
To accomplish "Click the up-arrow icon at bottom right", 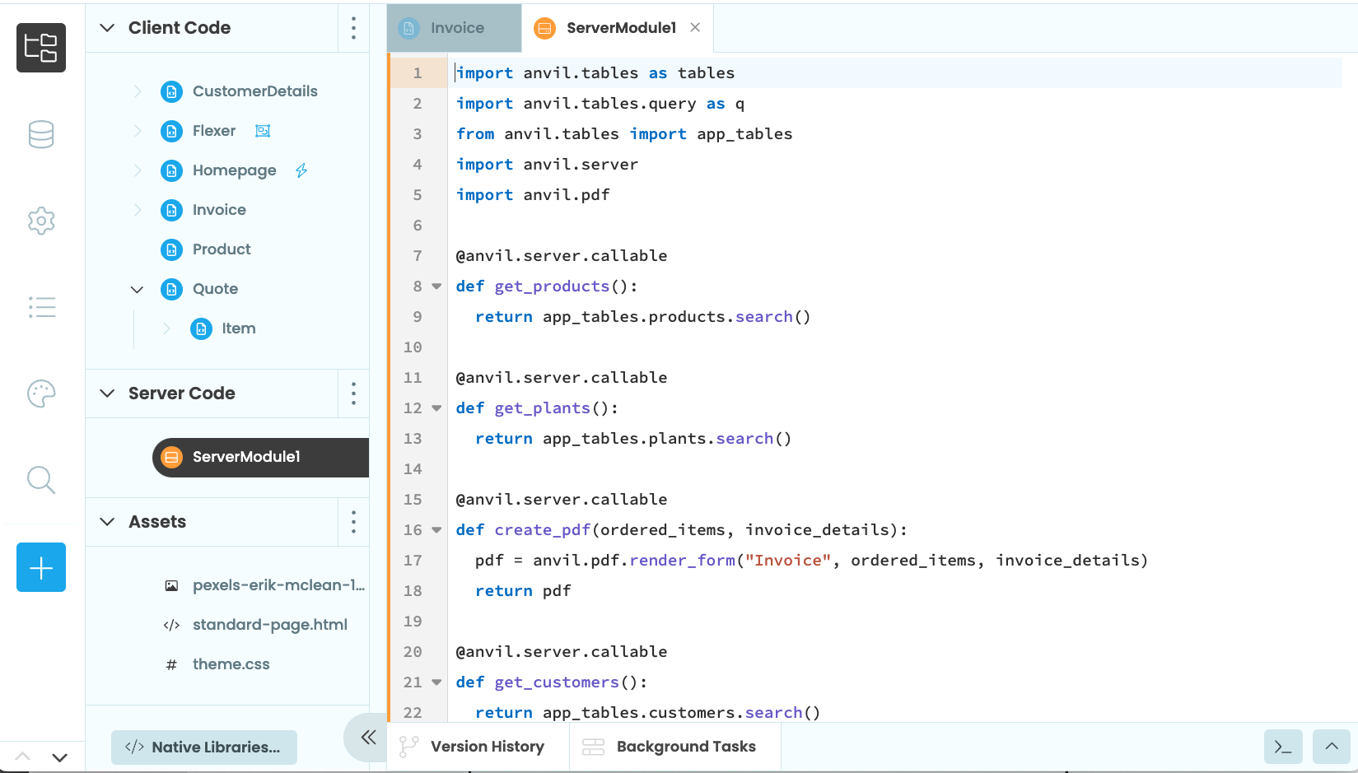I will (1332, 747).
